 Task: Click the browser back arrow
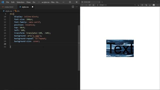click(x=82, y=5)
